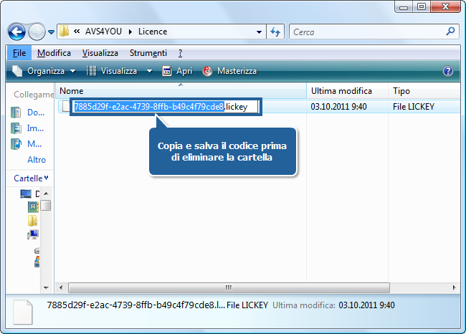Click the horizontal scrollbar thumb
Image resolution: width=466 pixels, height=334 pixels.
click(x=229, y=287)
